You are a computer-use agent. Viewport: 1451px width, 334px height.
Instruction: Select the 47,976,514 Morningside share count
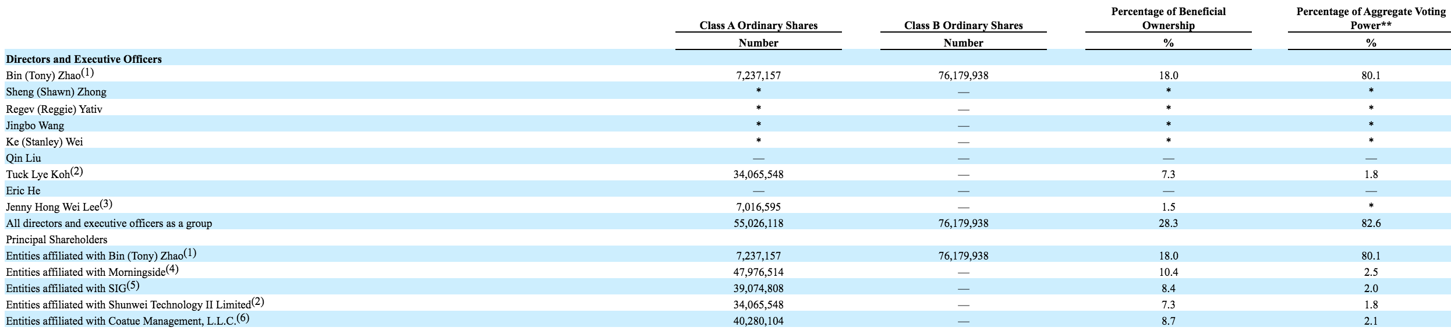coord(758,272)
